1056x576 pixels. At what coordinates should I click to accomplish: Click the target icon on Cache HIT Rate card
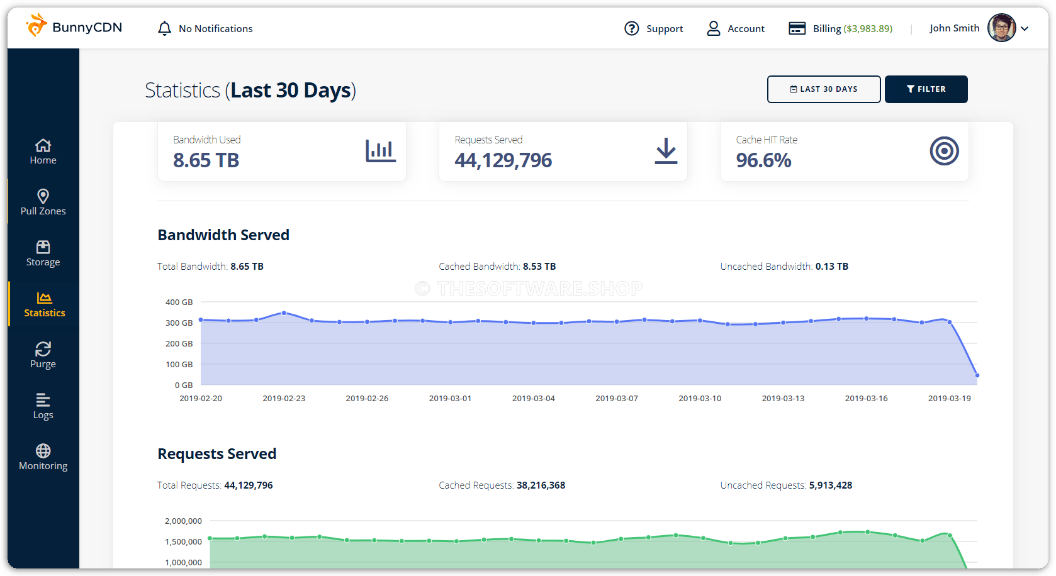(x=944, y=151)
